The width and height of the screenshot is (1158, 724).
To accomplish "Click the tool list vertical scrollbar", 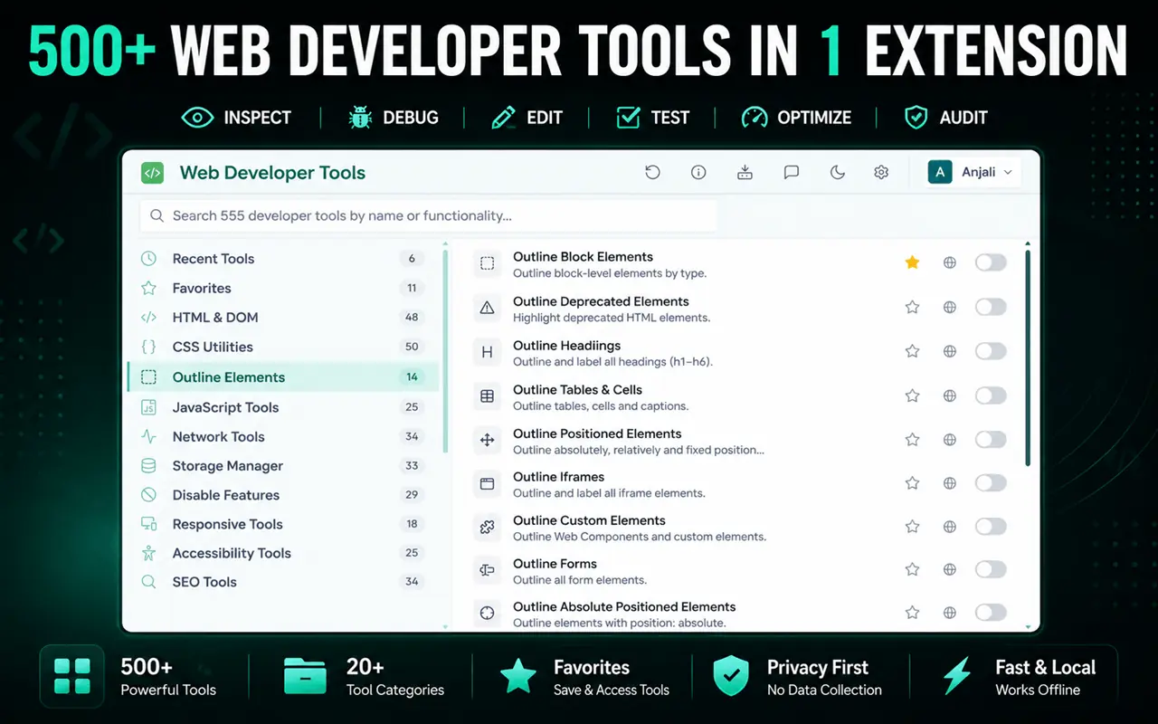I will click(x=1028, y=357).
